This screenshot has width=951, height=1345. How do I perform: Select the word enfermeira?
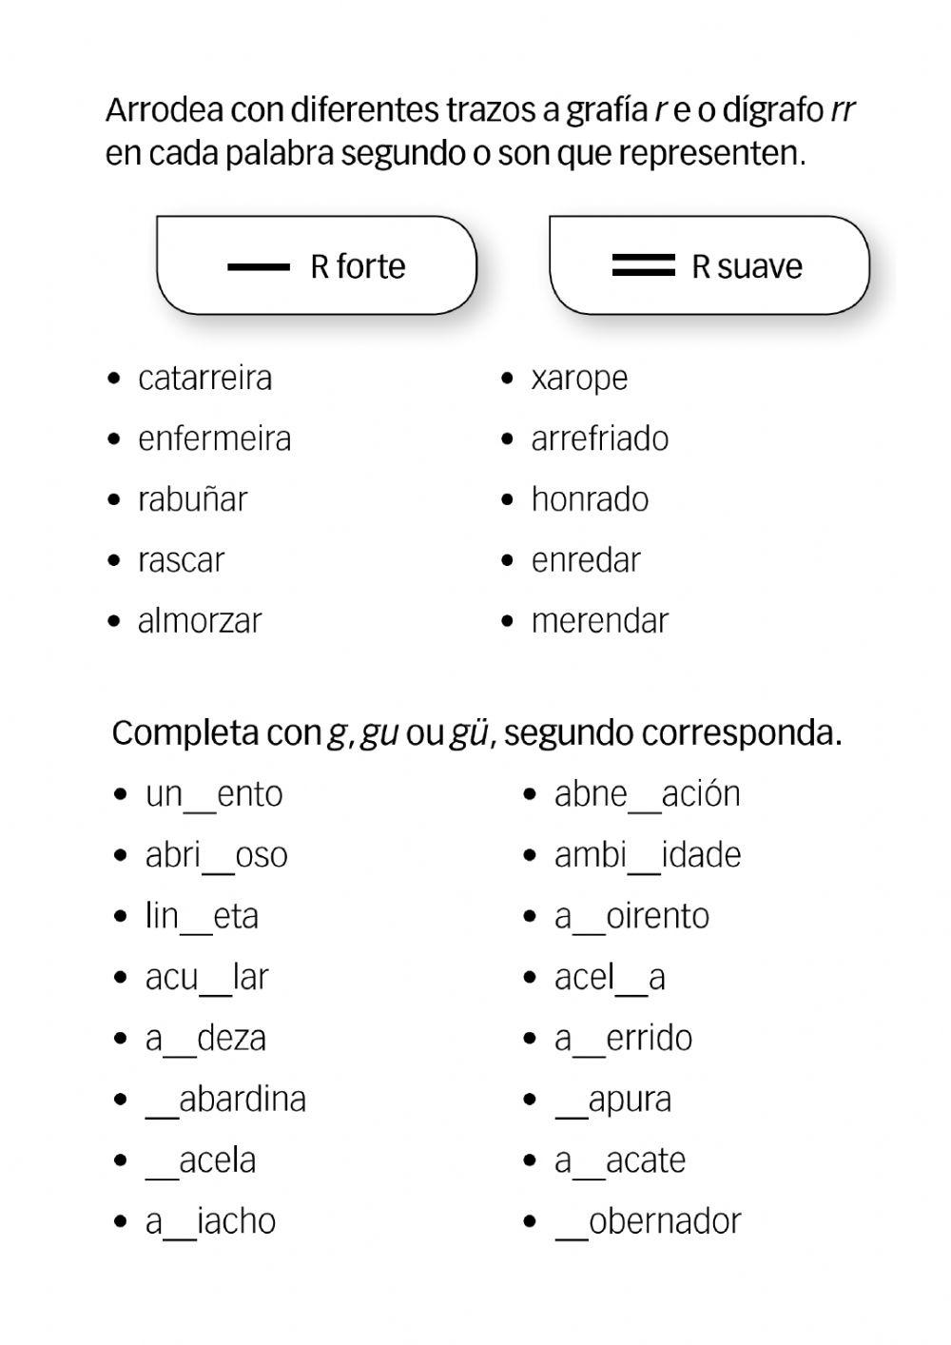click(214, 439)
